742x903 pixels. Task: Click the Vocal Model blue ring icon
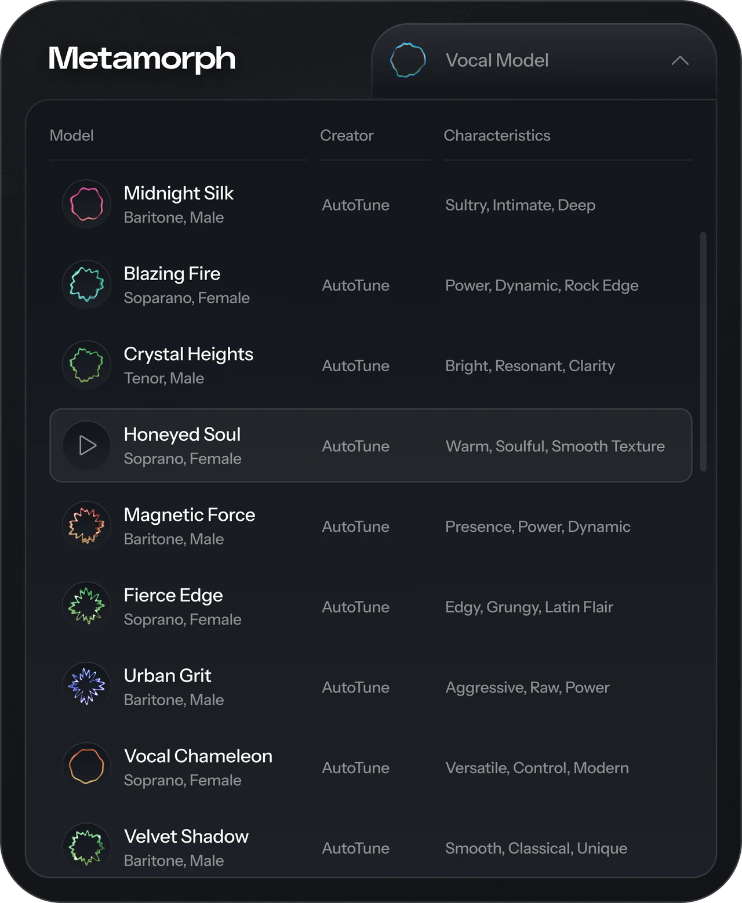coord(408,60)
